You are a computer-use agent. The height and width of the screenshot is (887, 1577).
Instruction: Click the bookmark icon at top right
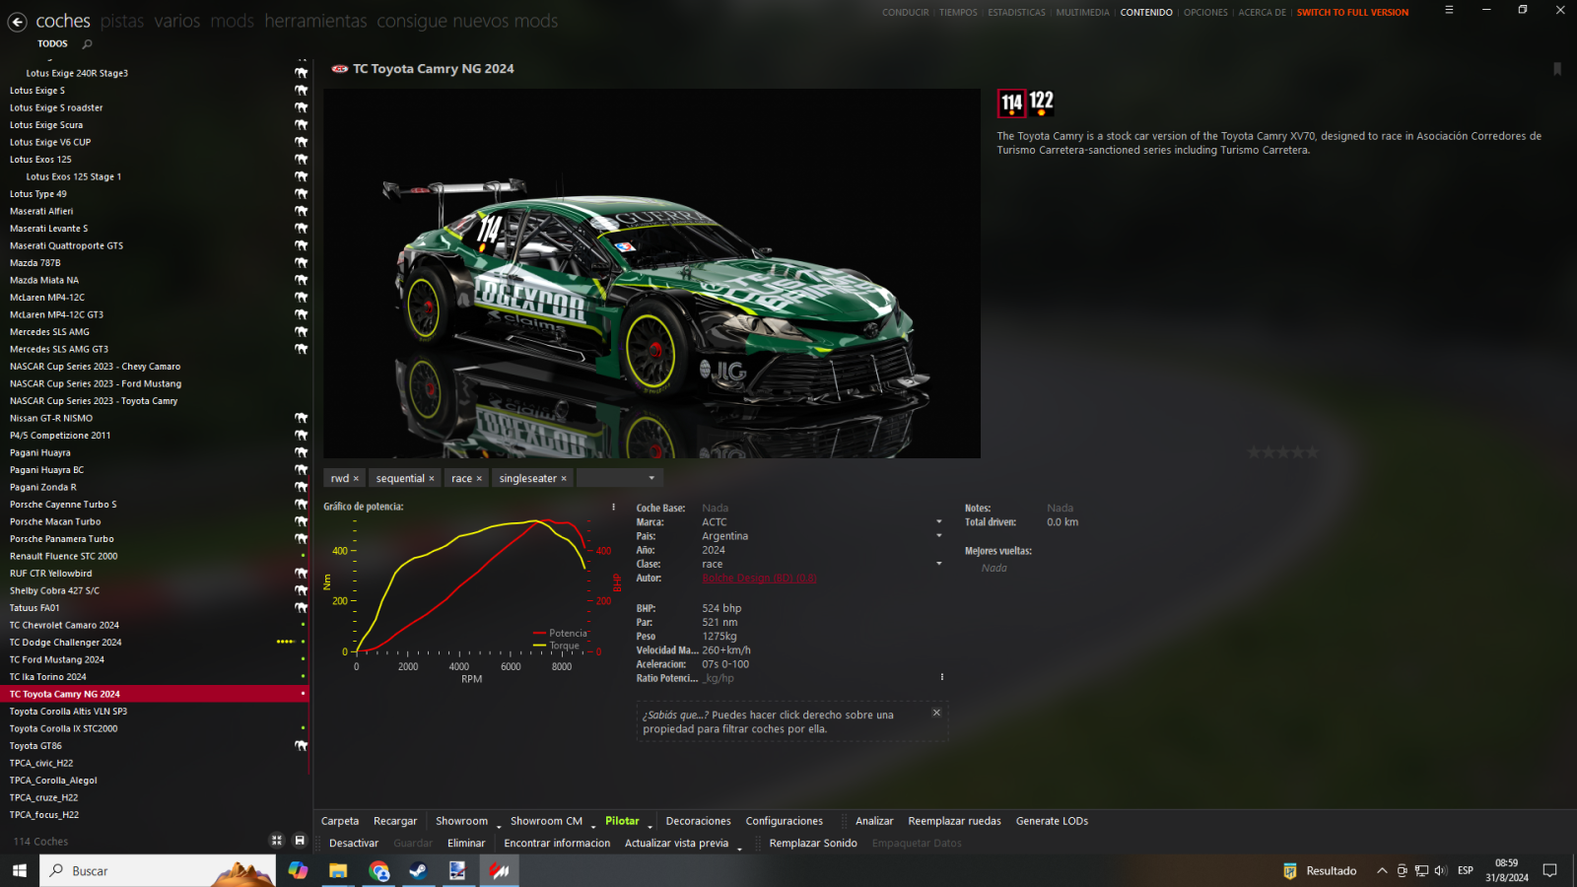coord(1557,69)
